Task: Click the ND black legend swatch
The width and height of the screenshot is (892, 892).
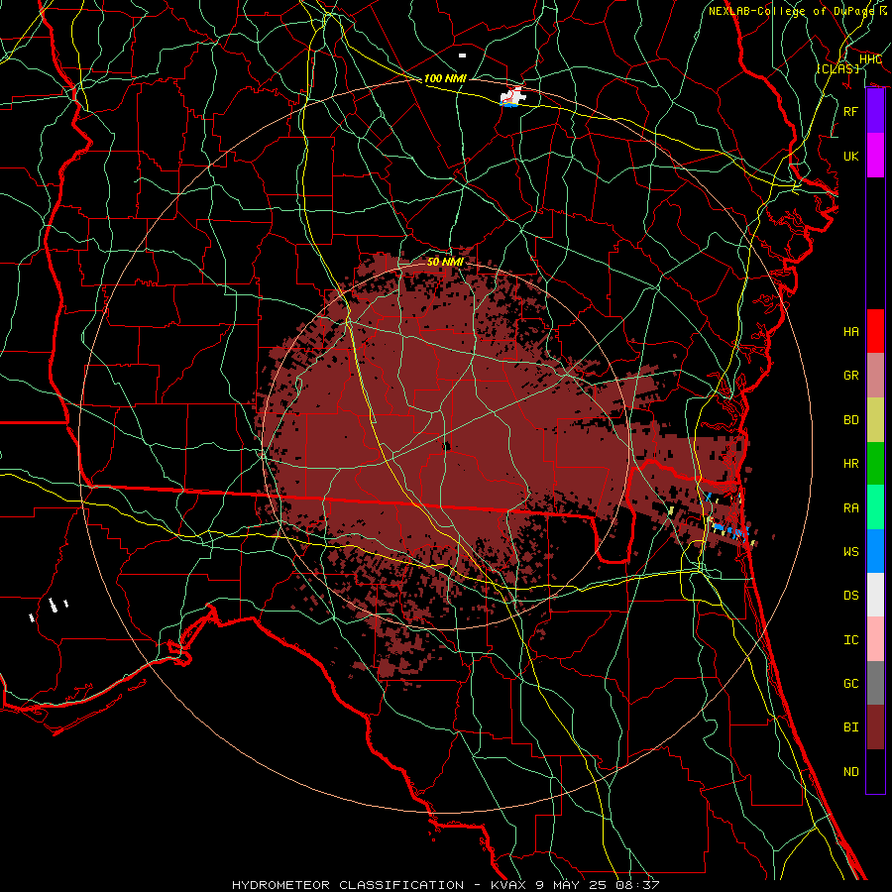Action: point(875,771)
